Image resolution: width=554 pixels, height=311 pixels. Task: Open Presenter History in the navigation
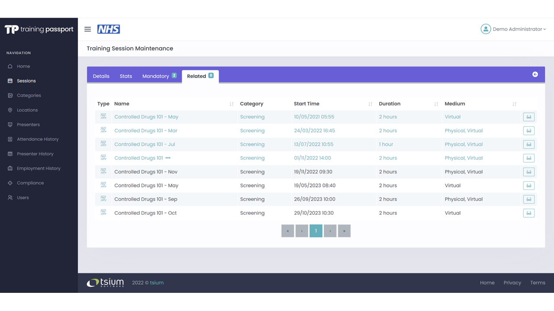coord(35,154)
